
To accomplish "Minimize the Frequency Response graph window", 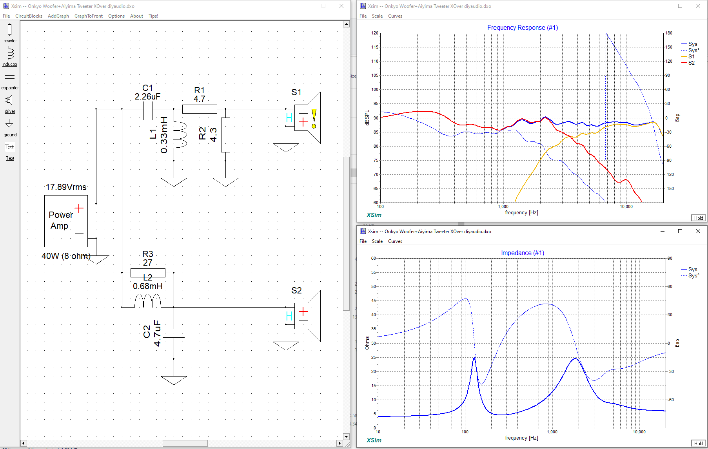I will click(663, 6).
